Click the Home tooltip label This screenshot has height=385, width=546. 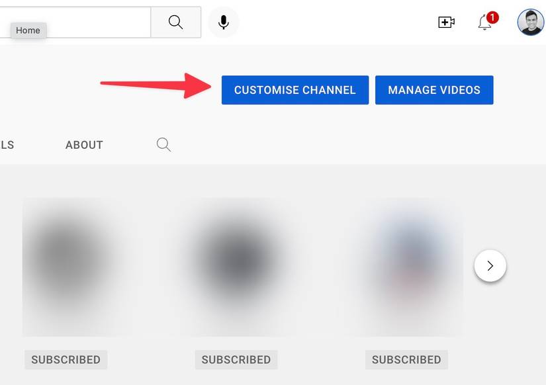pos(28,30)
